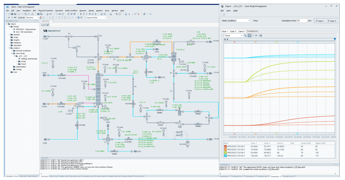Pin the Summary 3 panel open
The image size is (345, 180).
tap(334, 164)
